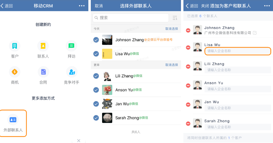This screenshot has width=273, height=143.
Task: Open Lili Zhang's cartoon avatar
Action: click(x=107, y=76)
